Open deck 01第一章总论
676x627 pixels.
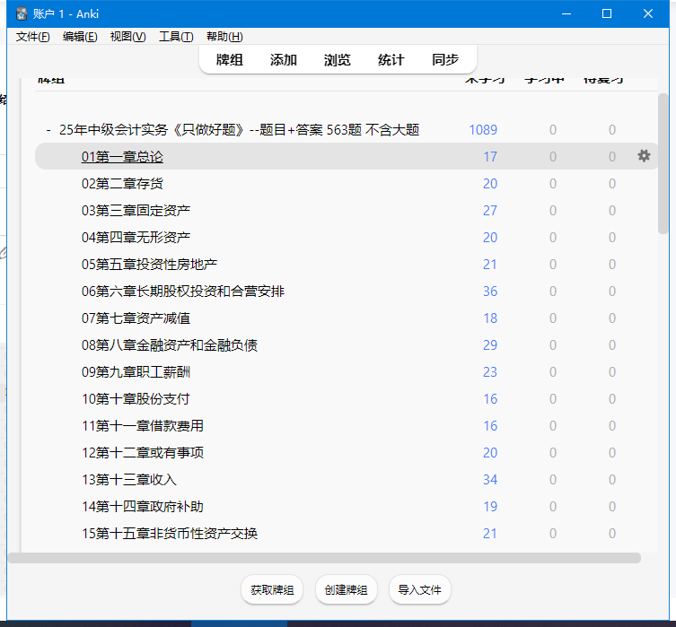click(122, 157)
